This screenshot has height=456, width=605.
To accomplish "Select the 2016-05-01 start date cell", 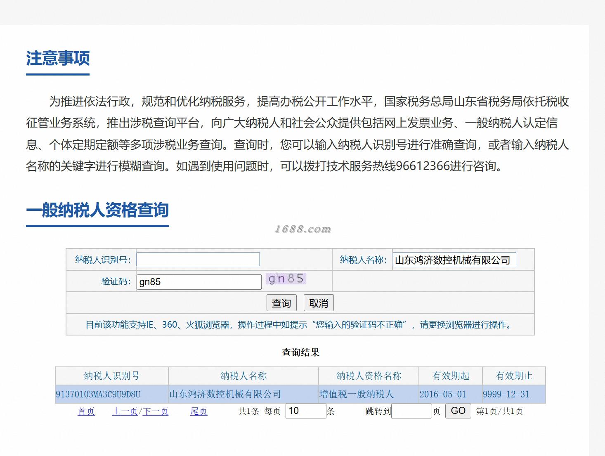I will [x=450, y=394].
